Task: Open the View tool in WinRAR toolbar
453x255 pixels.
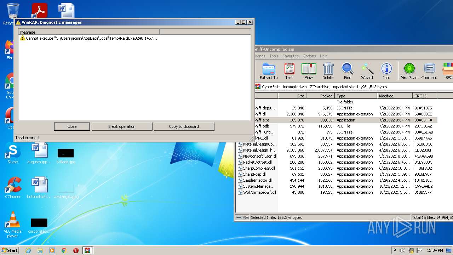Action: coord(309,71)
